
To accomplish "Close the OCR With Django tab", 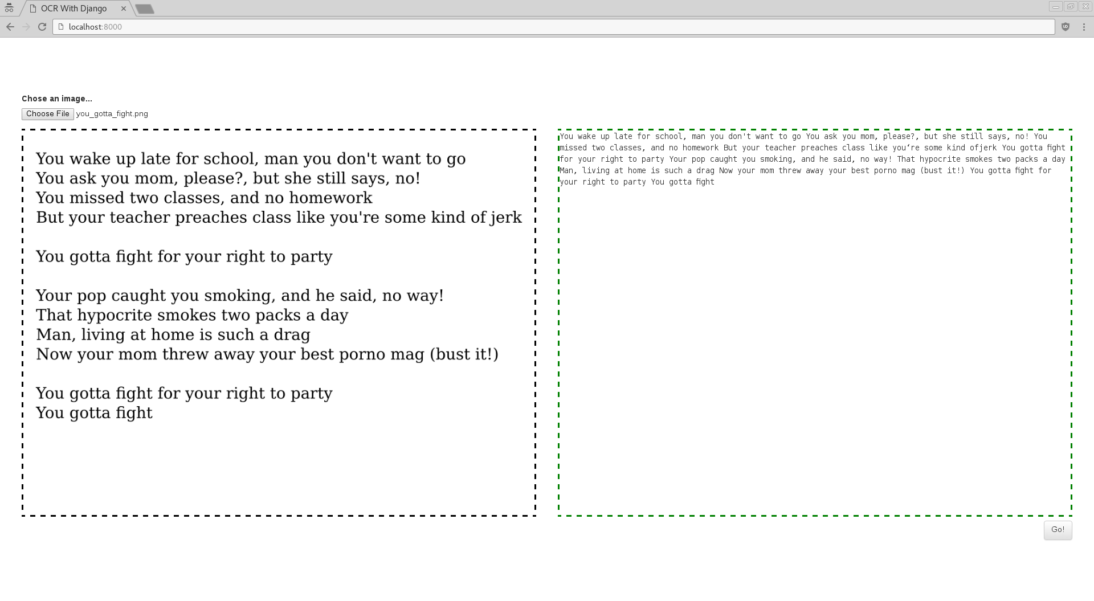I will [124, 9].
